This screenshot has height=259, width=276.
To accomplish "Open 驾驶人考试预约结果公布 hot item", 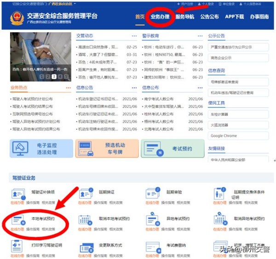I will 32,107.
